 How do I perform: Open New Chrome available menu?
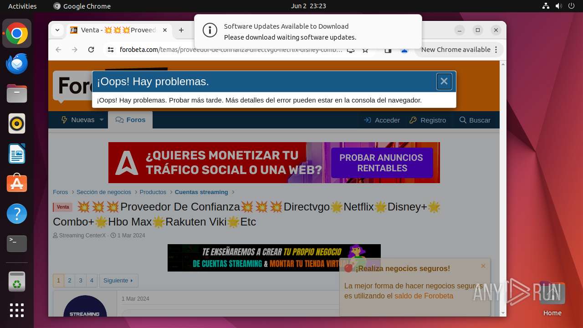459,50
